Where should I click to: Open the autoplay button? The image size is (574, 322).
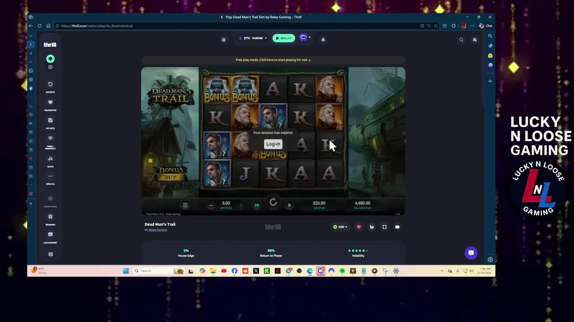[x=289, y=205]
